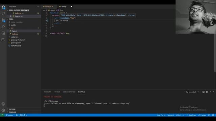Open errors and warnings count in status bar
216x121 pixels.
tap(23, 115)
